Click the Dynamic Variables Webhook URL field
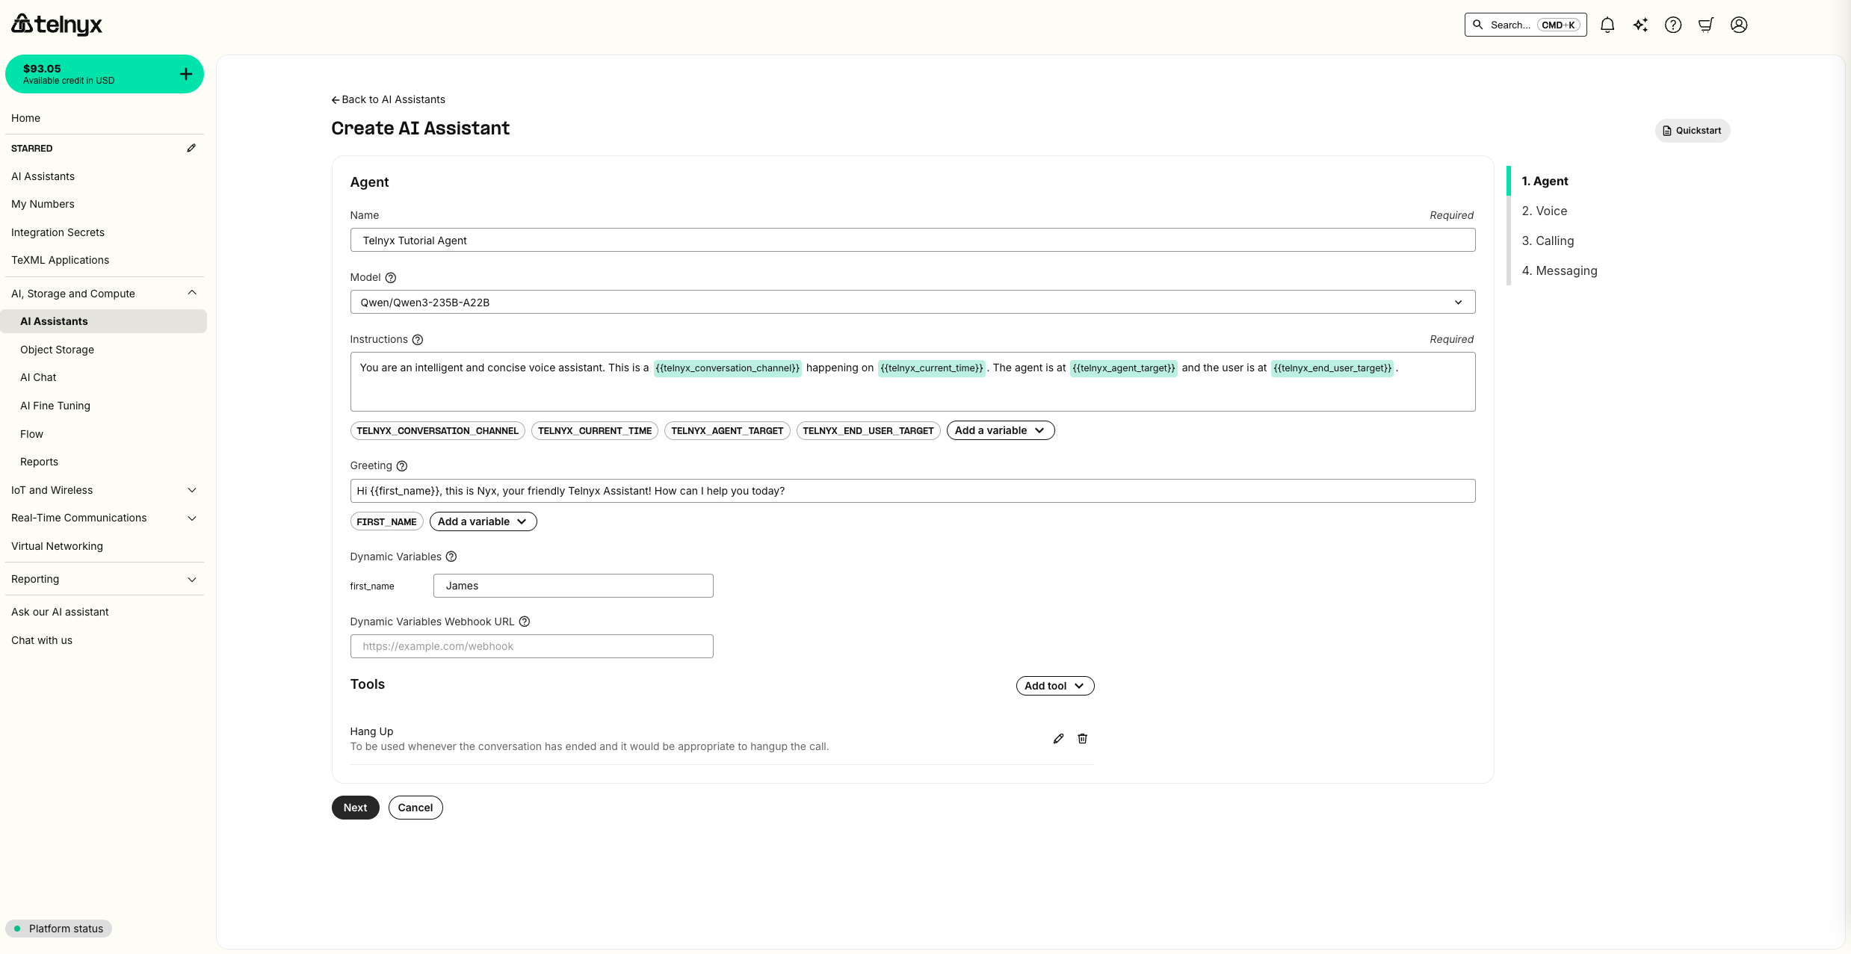1851x954 pixels. [531, 645]
